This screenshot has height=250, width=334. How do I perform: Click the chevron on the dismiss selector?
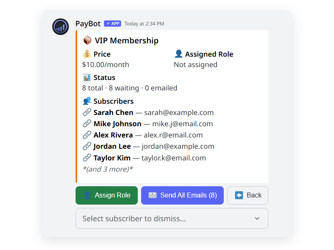point(258,218)
